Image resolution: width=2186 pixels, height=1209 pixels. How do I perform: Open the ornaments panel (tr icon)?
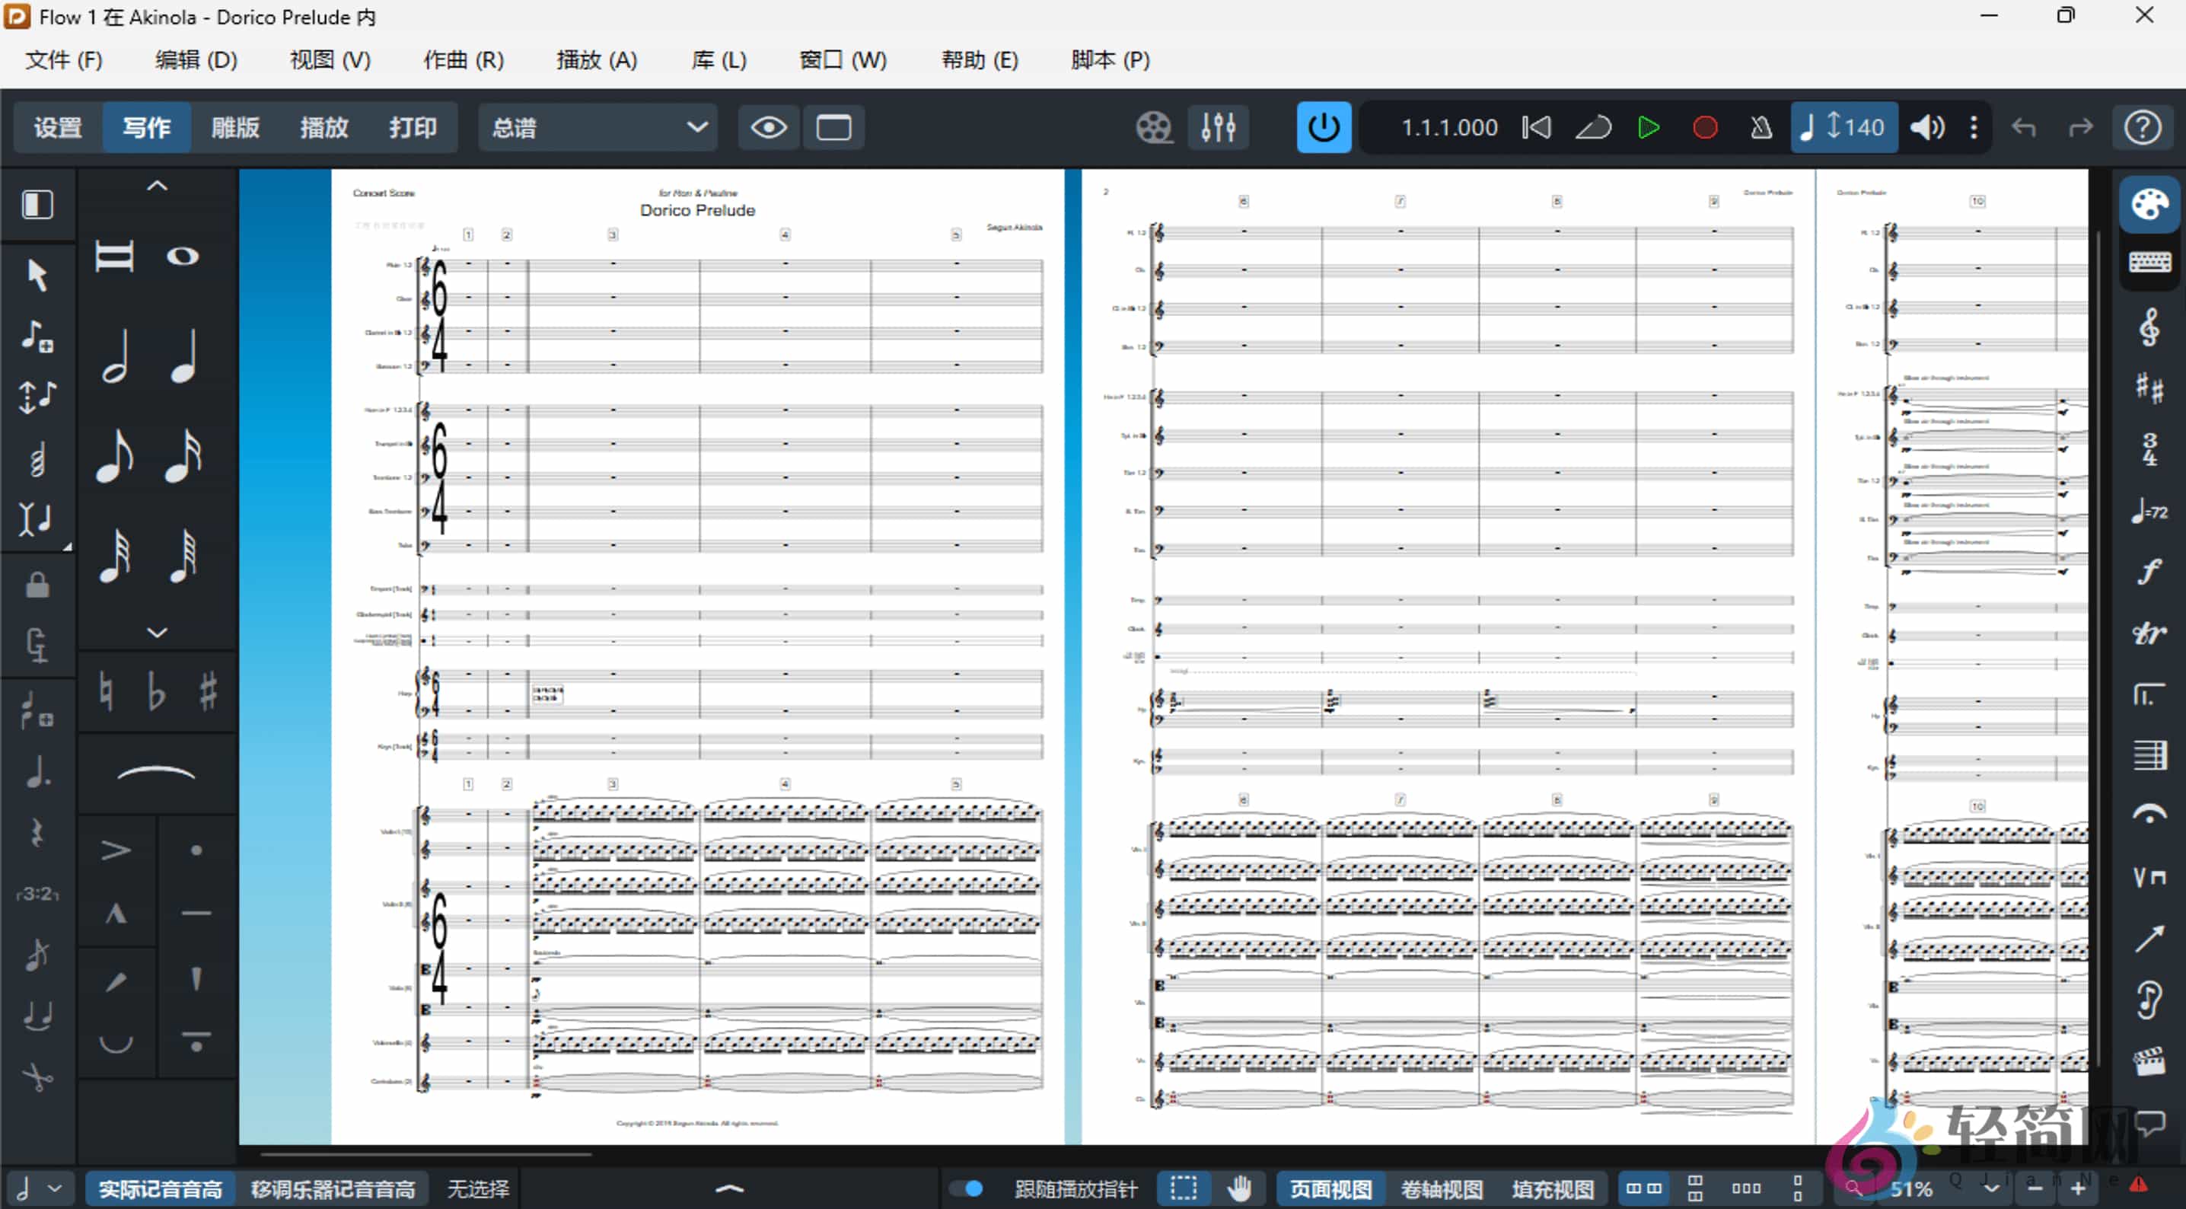2149,633
